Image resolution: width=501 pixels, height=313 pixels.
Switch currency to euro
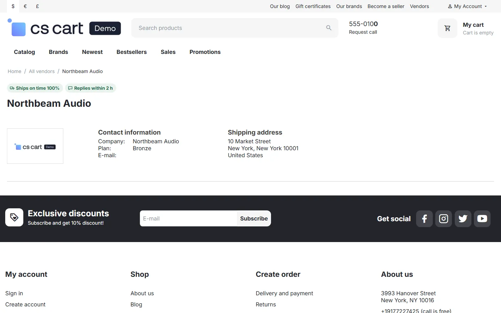[x=25, y=6]
